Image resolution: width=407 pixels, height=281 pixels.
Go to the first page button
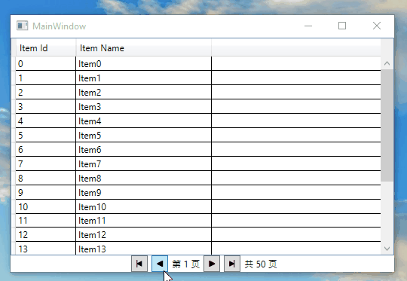click(139, 264)
